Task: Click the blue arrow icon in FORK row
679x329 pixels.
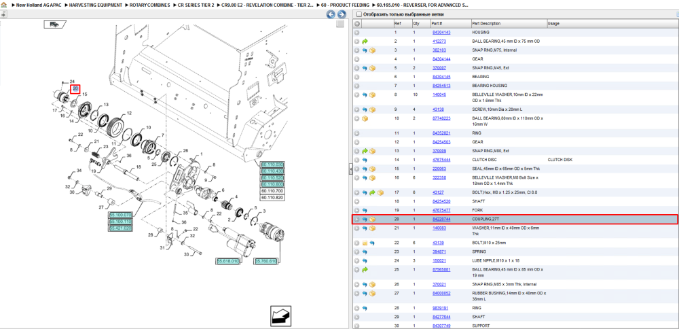Action: [365, 210]
